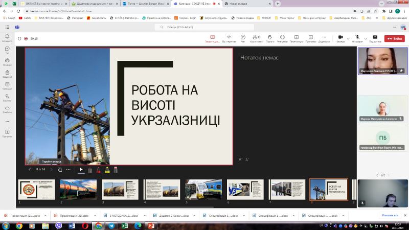This screenshot has height=230, width=409.
Task: Switch to the Додаткова угода browser tab
Action: [96, 4]
